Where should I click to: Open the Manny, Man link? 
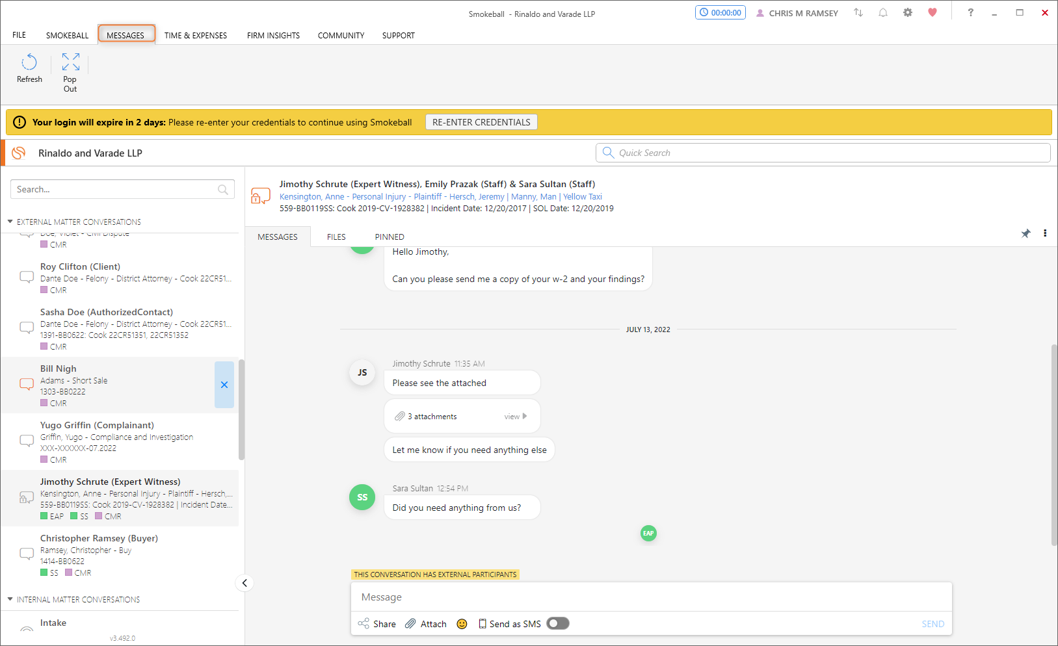point(534,197)
